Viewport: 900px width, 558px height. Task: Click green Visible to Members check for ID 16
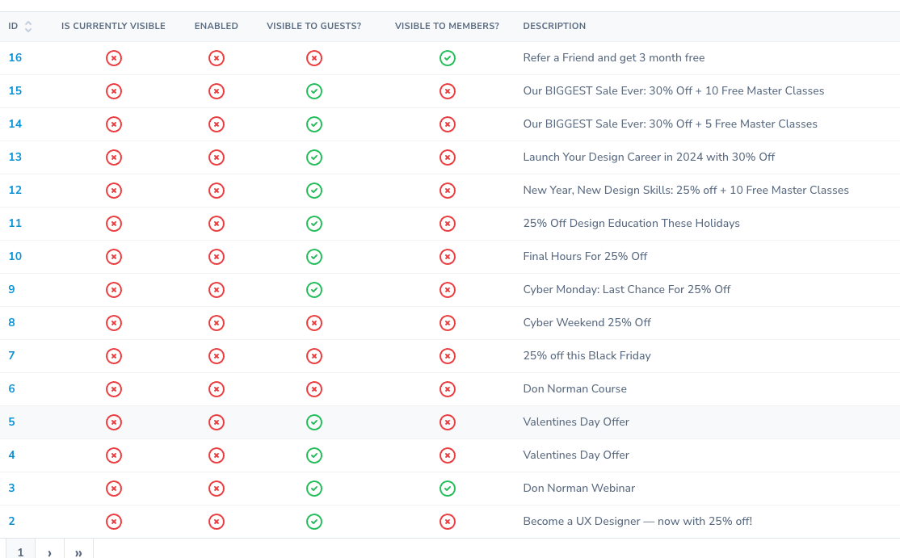[x=447, y=58]
